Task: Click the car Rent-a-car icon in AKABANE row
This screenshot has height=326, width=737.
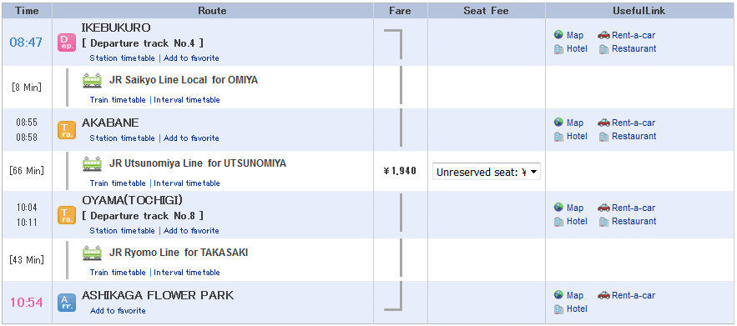Action: tap(604, 123)
